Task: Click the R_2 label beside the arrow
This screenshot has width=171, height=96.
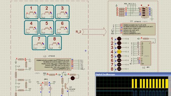Action: 78,32
